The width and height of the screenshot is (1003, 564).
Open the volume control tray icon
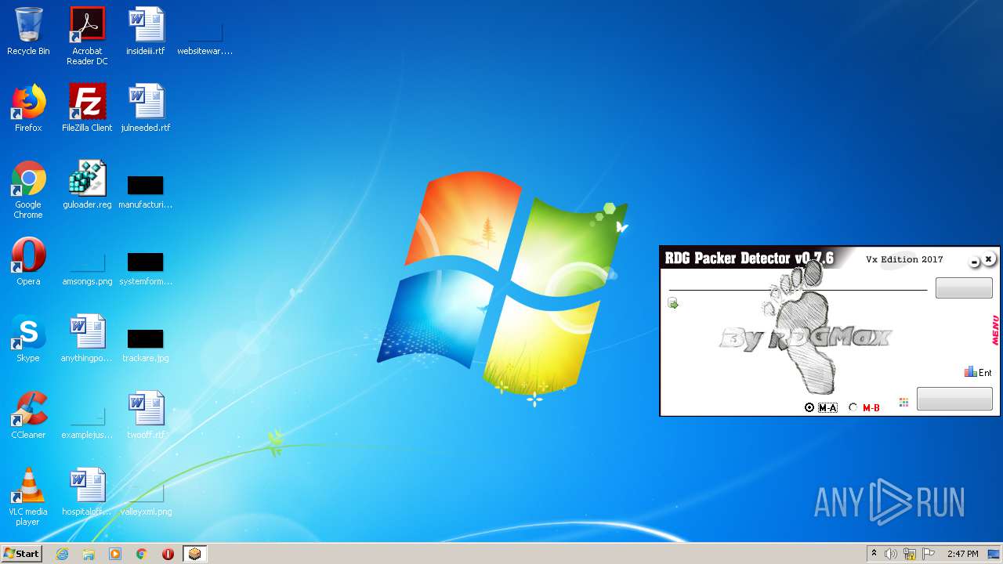(x=891, y=554)
